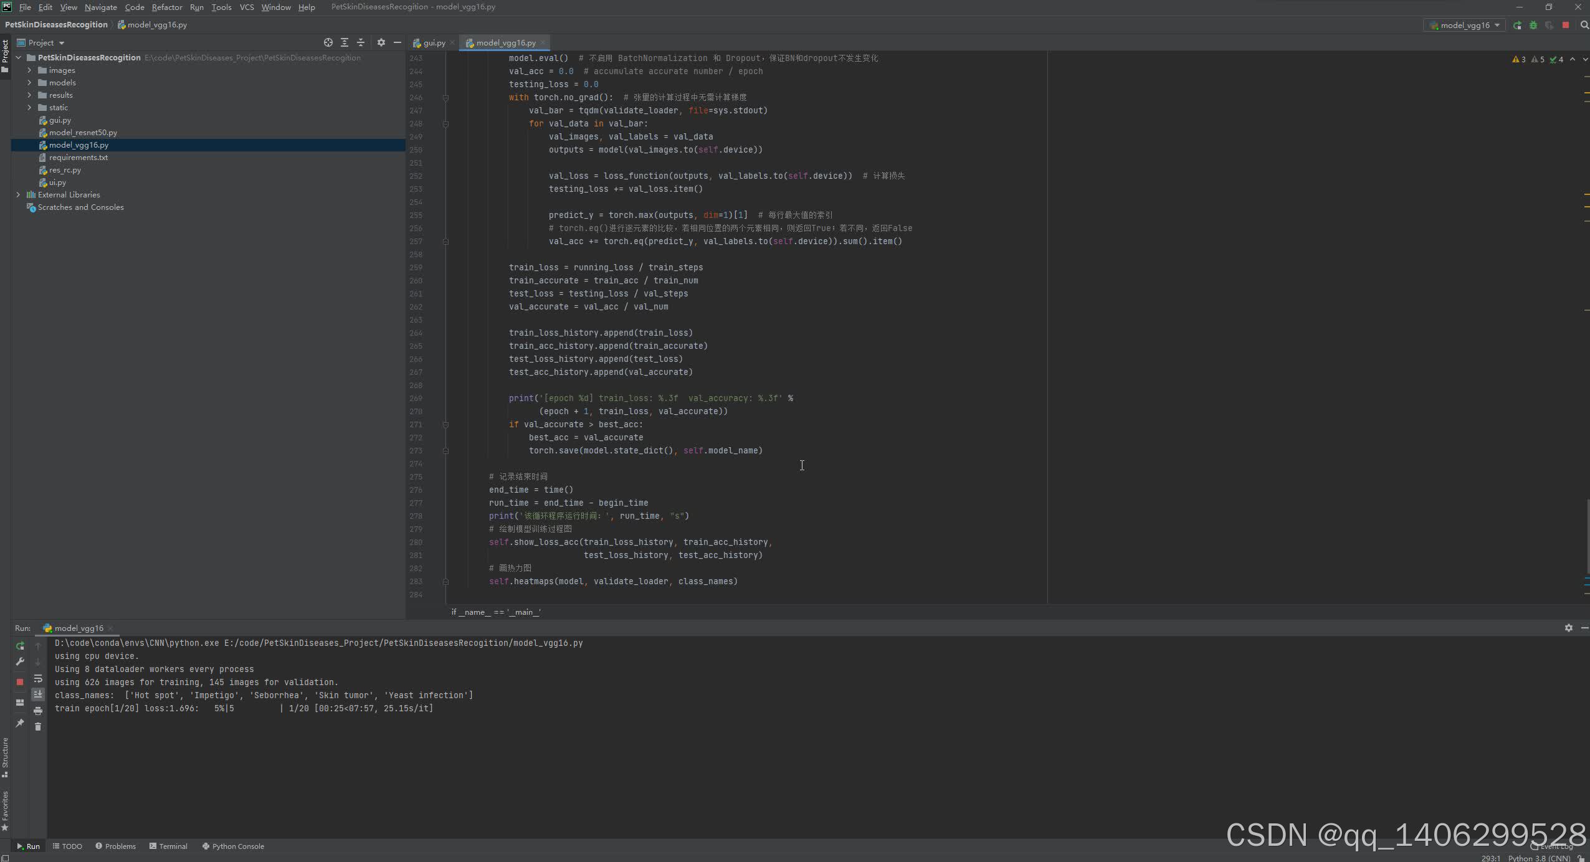Open the Terminal tool window
Image resolution: width=1590 pixels, height=862 pixels.
pyautogui.click(x=168, y=846)
